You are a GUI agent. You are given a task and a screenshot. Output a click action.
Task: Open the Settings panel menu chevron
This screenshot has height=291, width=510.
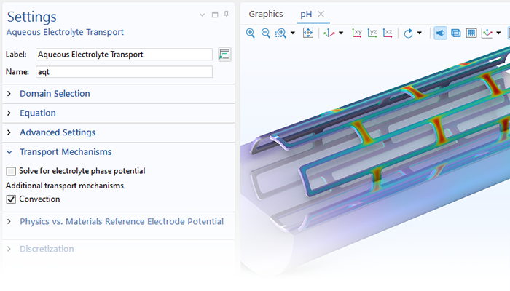(202, 15)
